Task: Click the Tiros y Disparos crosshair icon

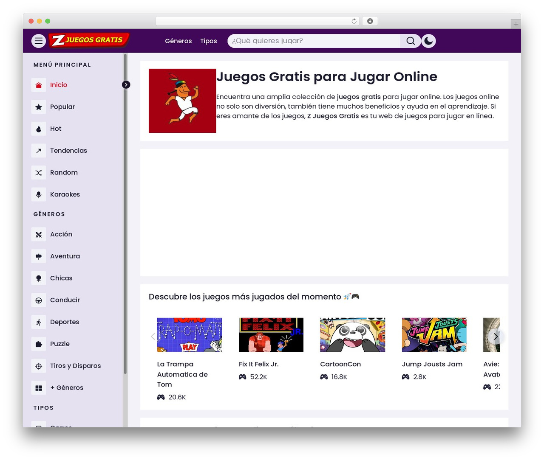Action: click(x=39, y=366)
